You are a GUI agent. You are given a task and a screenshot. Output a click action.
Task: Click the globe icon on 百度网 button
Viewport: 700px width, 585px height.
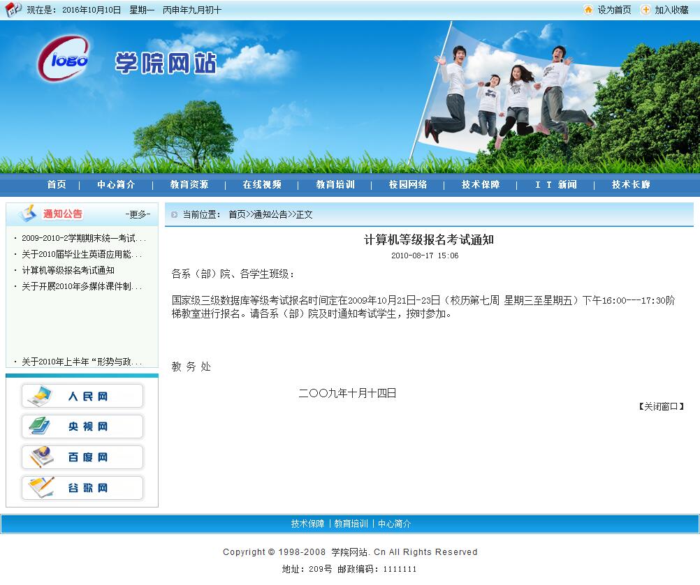click(x=41, y=457)
